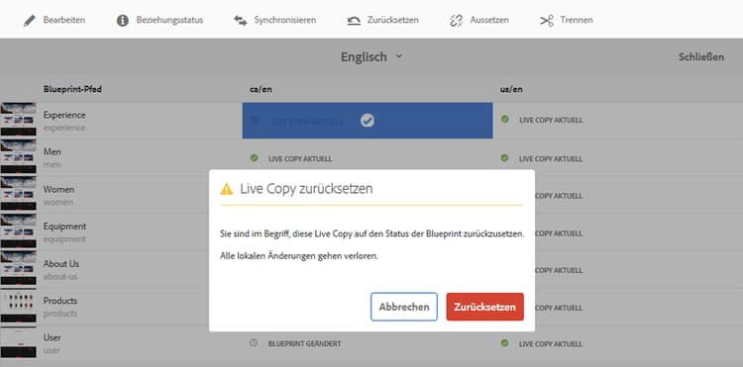The width and height of the screenshot is (743, 367).
Task: Close the overview via Schließen
Action: click(x=701, y=57)
